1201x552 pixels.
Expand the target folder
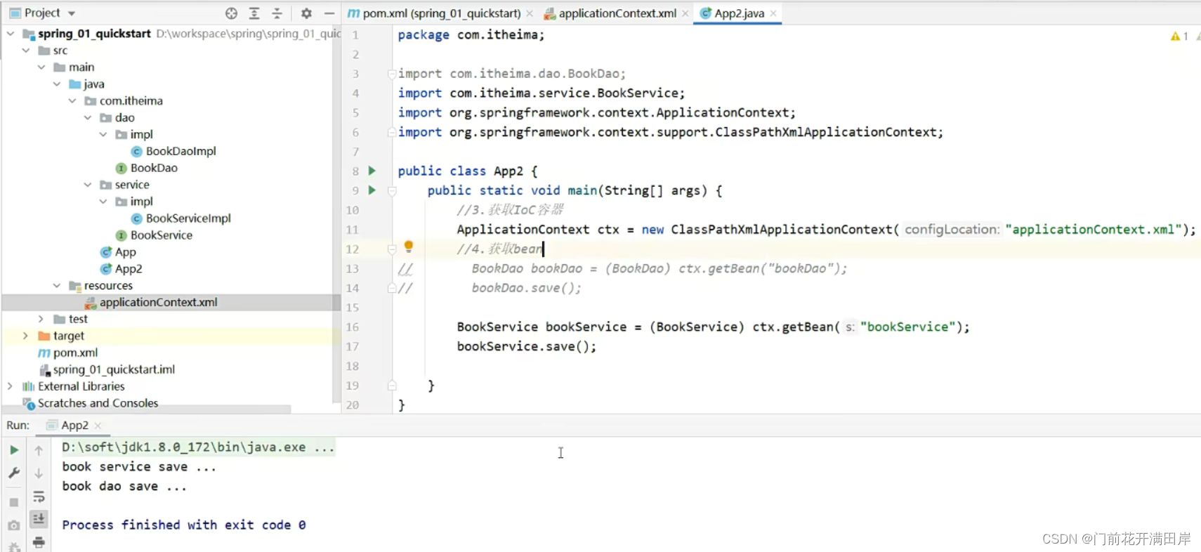[x=26, y=336]
